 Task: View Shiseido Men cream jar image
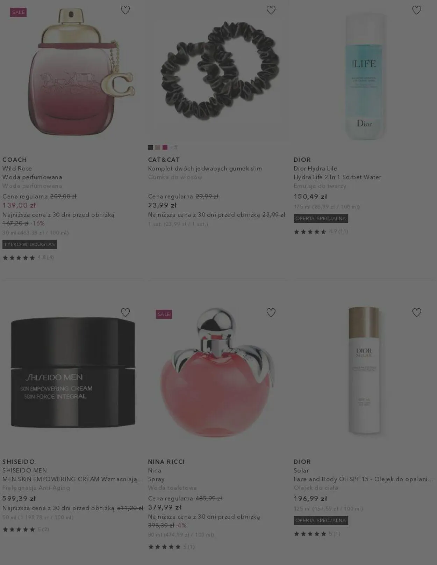pos(73,372)
